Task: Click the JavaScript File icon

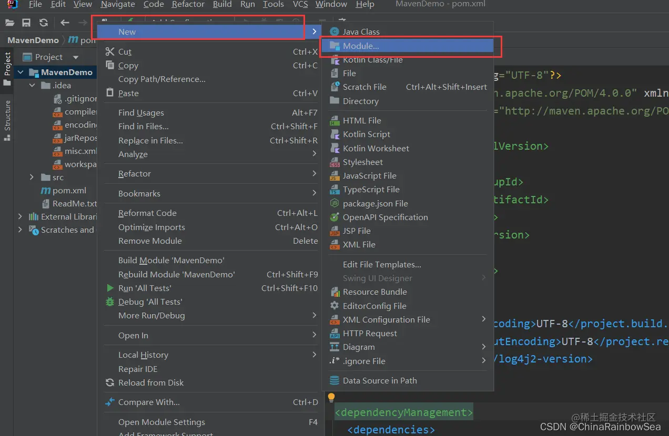Action: click(x=334, y=176)
